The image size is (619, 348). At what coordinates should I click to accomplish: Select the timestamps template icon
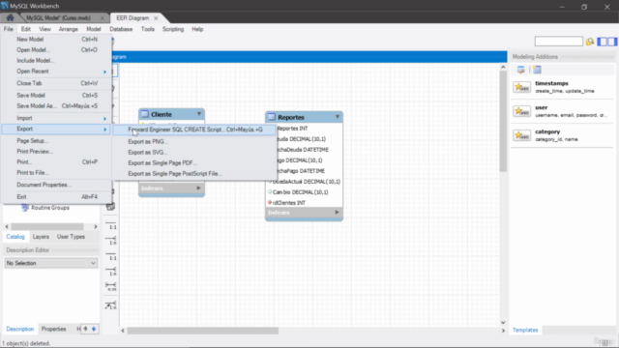coord(521,87)
